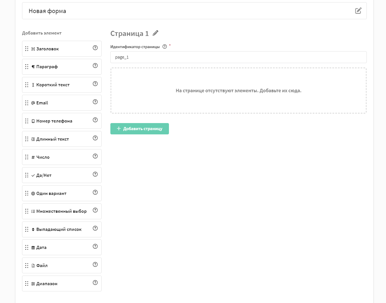Click the drag handle of Параграф
386x303 pixels.
(27, 67)
